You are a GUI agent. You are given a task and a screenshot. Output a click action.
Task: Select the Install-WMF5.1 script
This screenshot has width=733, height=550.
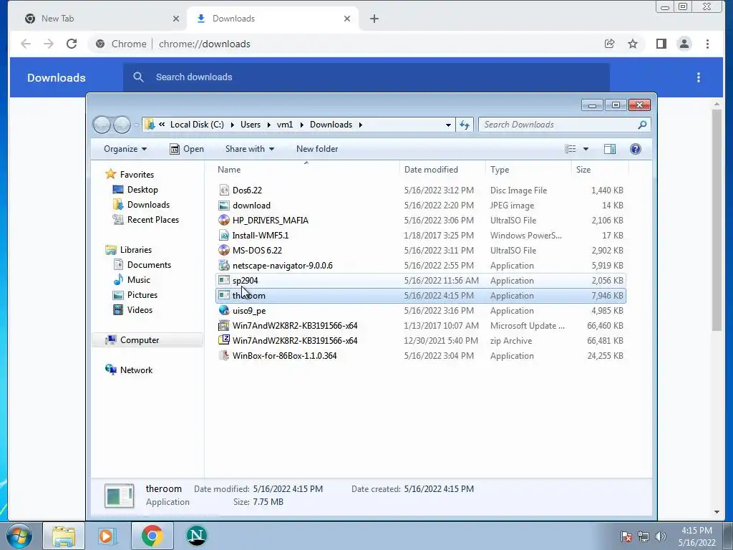(x=421, y=235)
